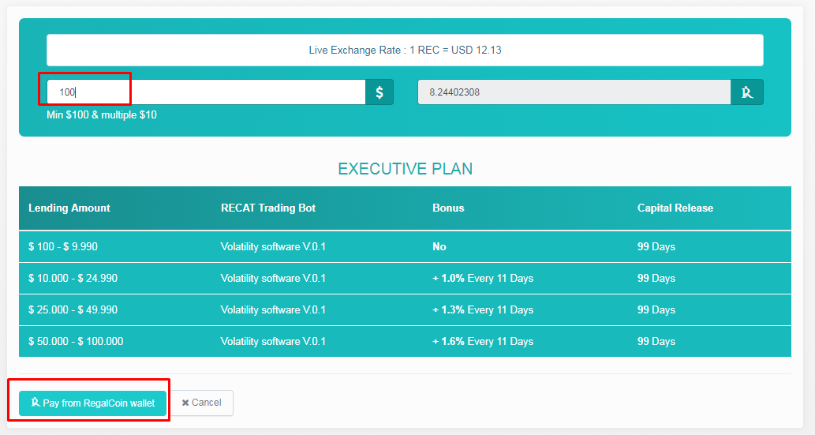Screen dimensions: 815x435
Task: Select the '$ 50.000 - $ 100.000' cell
Action: coord(76,342)
